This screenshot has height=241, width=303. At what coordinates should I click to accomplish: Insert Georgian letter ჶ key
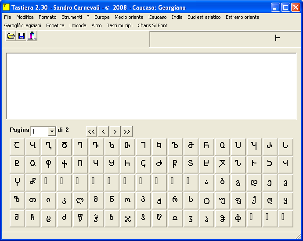[238, 219]
